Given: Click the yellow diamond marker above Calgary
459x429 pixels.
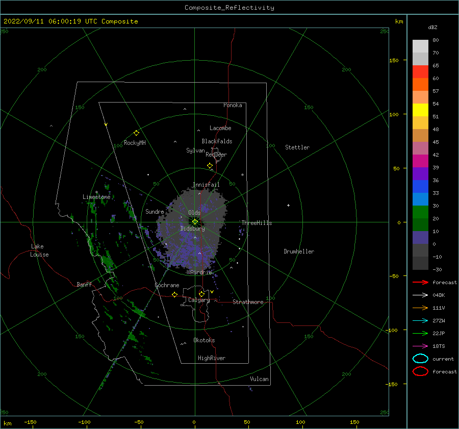Looking at the screenshot, I should tap(201, 294).
